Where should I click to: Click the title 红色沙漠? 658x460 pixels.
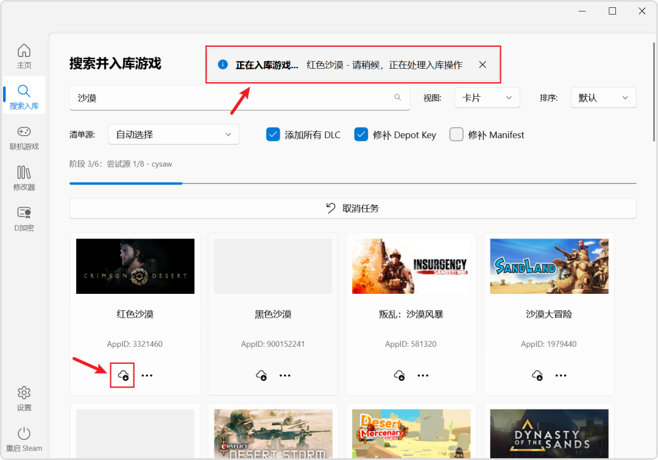pos(135,314)
